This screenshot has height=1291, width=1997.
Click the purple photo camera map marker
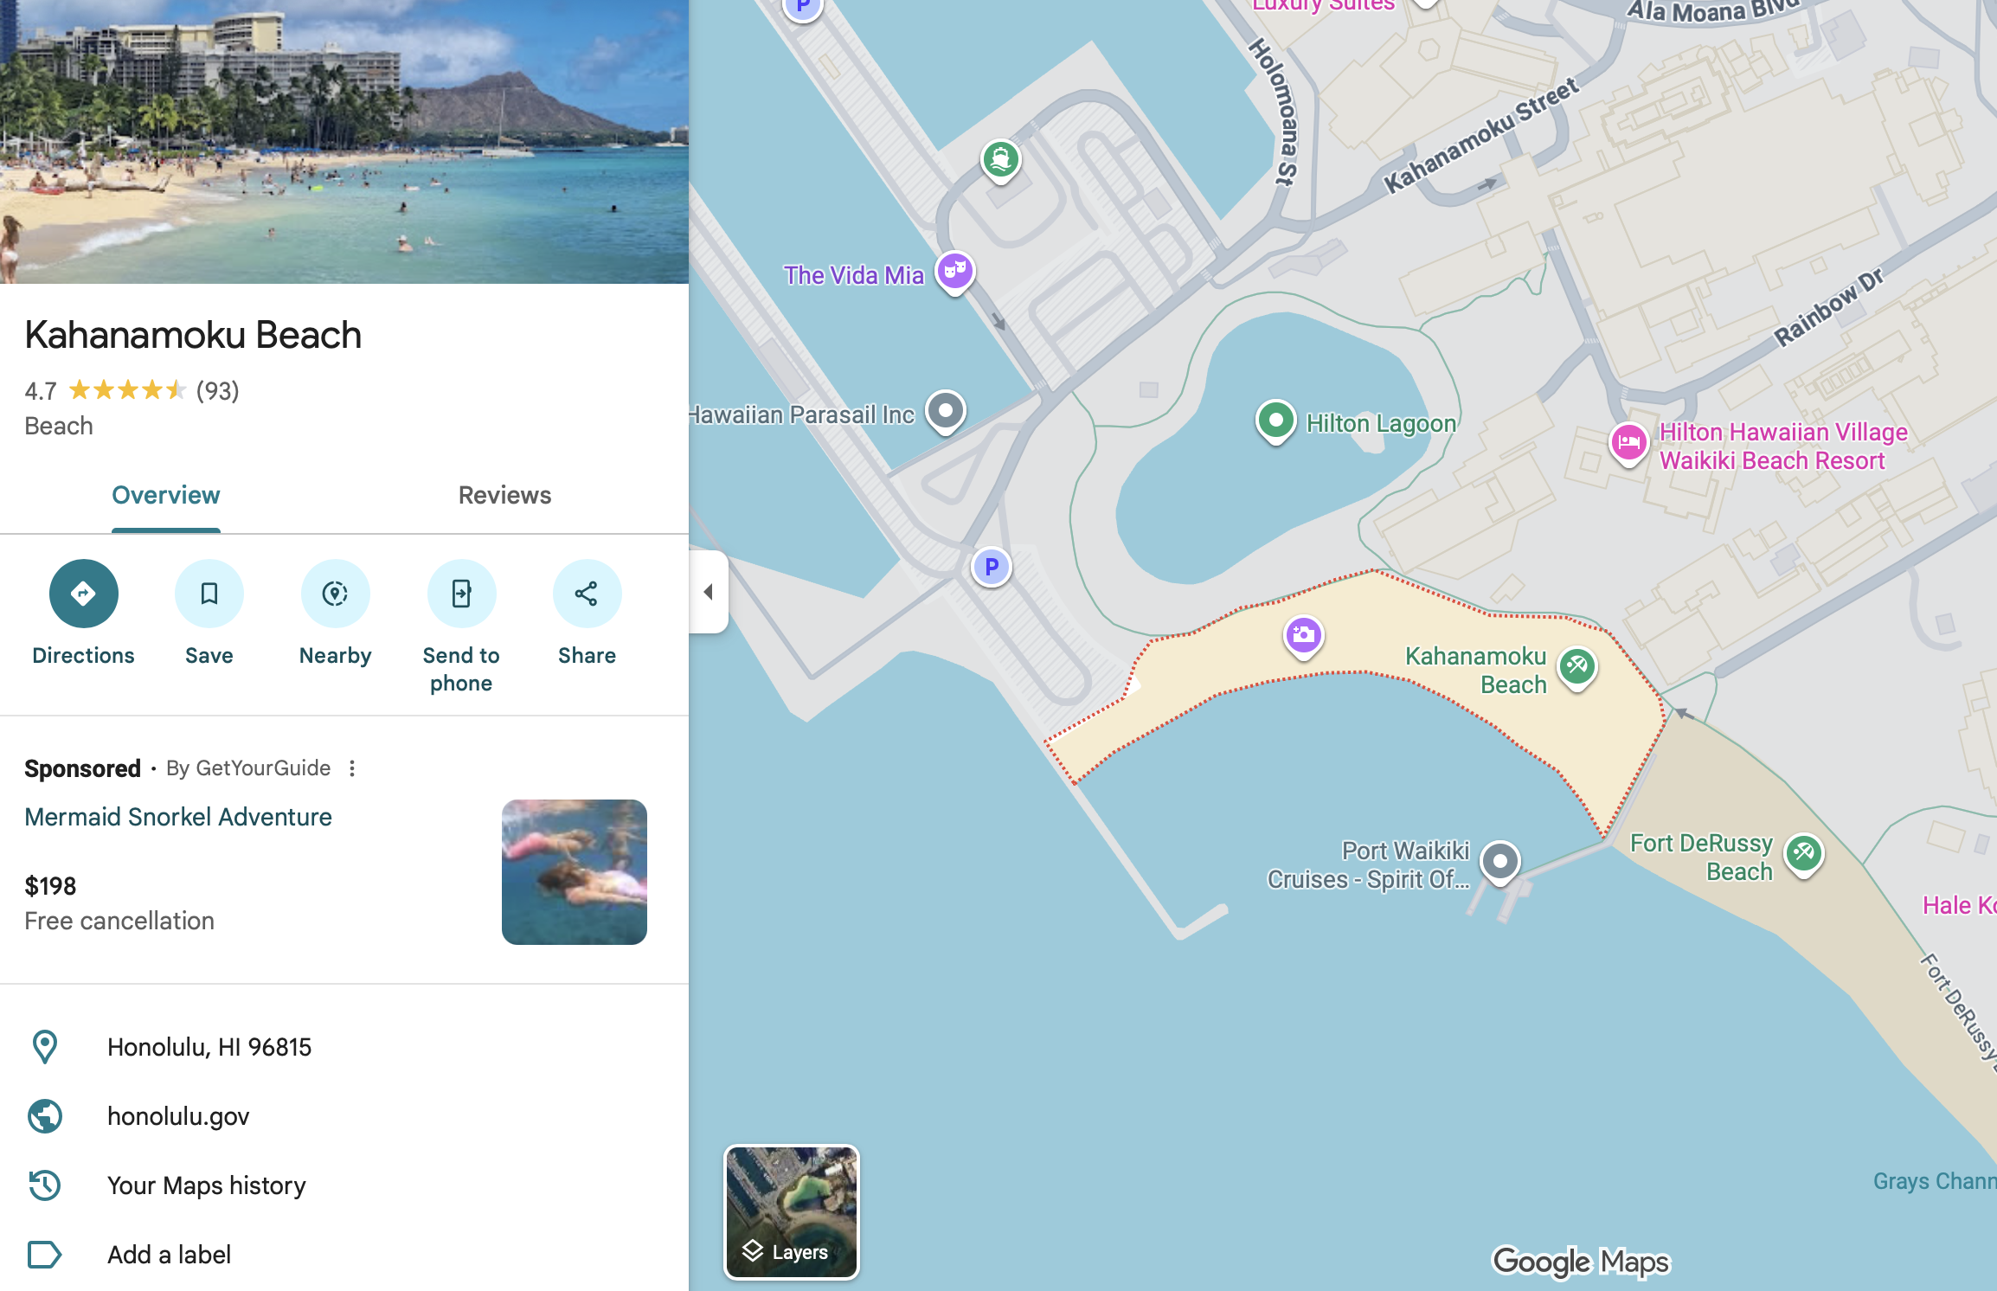coord(1303,636)
